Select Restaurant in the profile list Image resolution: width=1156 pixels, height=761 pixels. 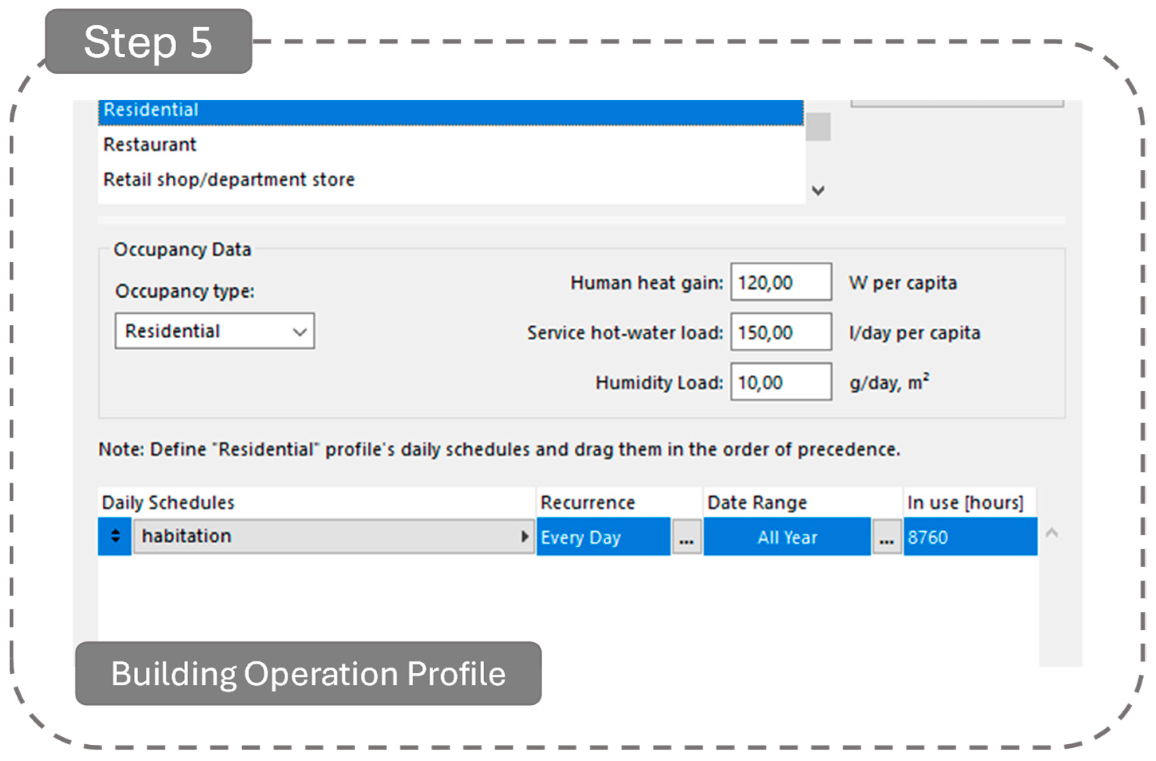(150, 145)
